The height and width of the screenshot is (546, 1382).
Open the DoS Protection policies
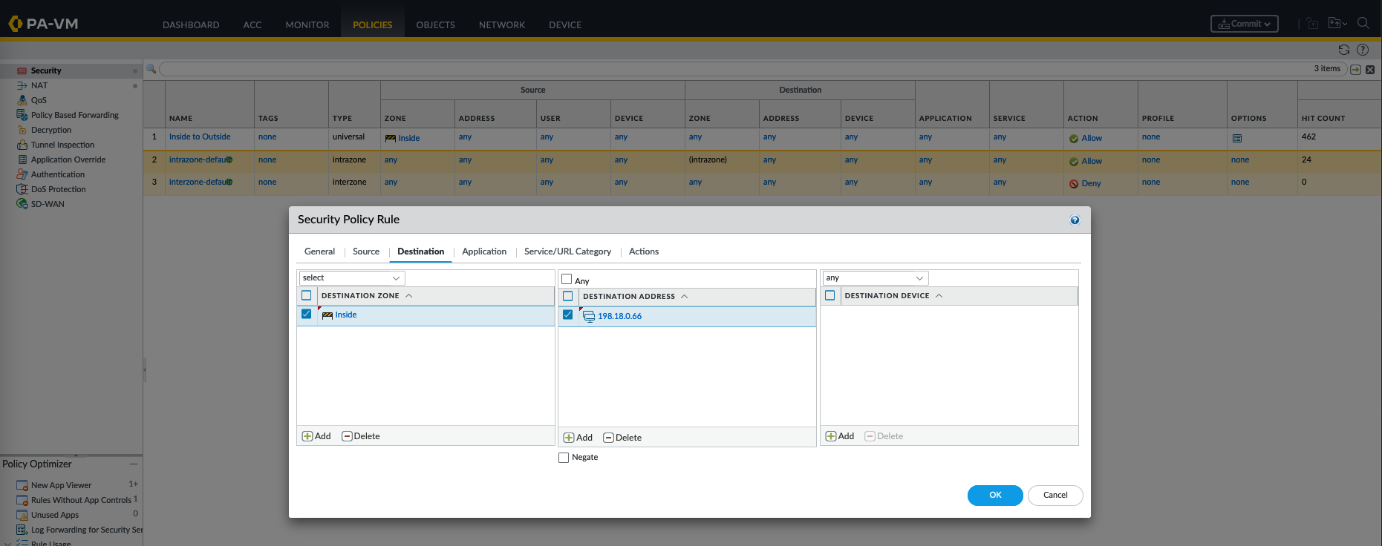coord(58,189)
